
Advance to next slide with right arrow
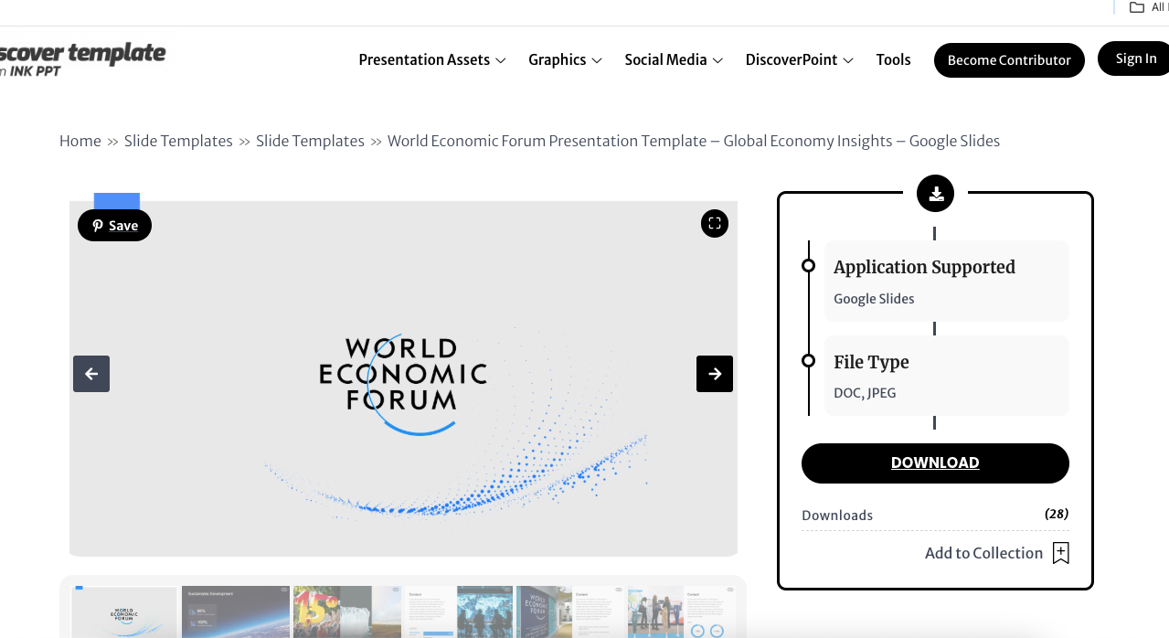[715, 374]
